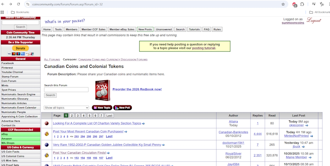
Task: Click the 2026 Redbook cover image
Action: tap(103, 90)
